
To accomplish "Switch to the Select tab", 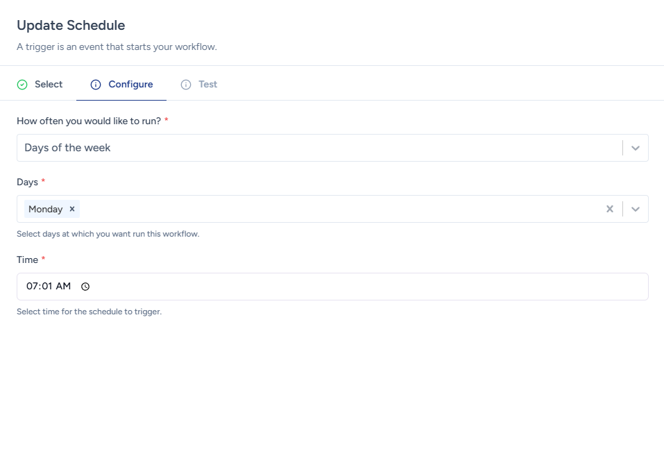I will point(48,85).
